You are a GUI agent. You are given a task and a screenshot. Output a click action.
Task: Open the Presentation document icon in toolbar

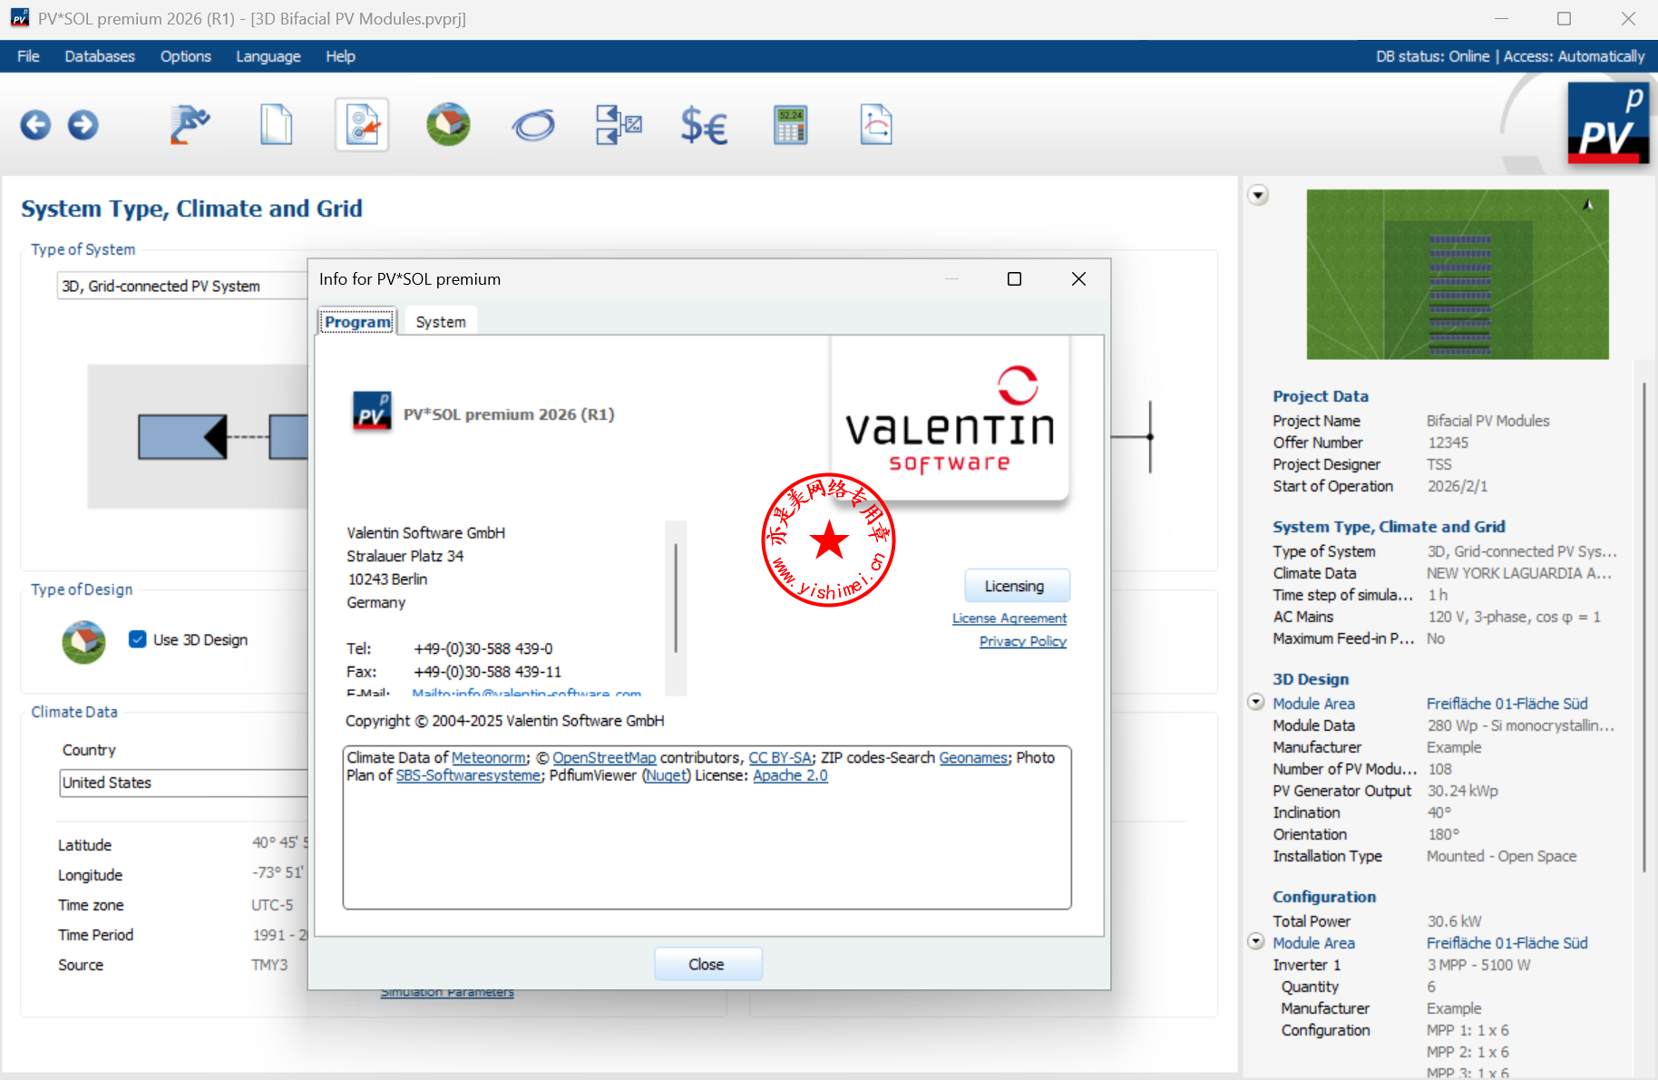click(875, 125)
